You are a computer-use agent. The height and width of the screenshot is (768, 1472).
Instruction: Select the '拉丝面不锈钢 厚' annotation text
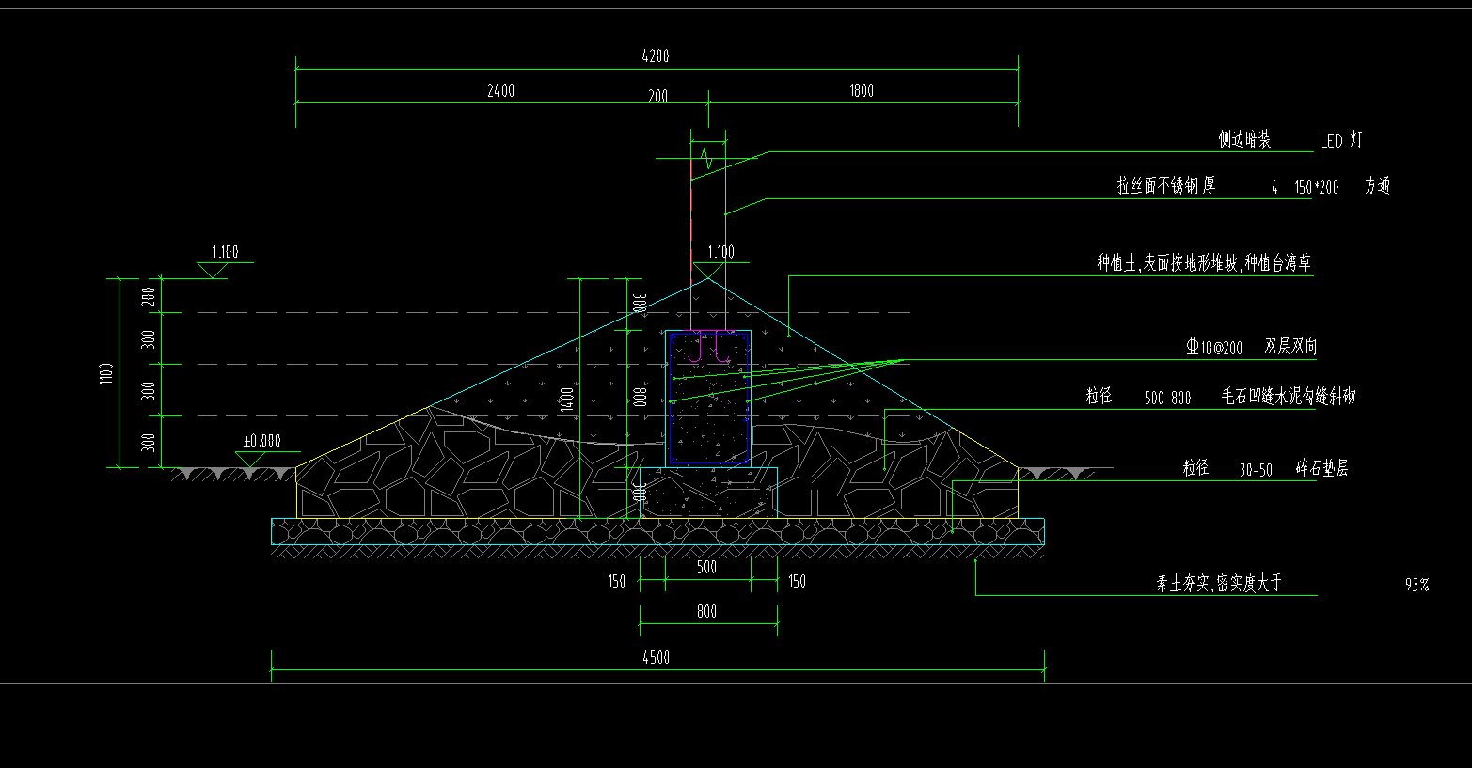tap(1166, 186)
